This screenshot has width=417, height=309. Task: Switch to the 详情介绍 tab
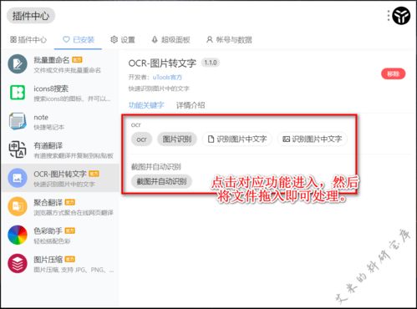pos(191,105)
